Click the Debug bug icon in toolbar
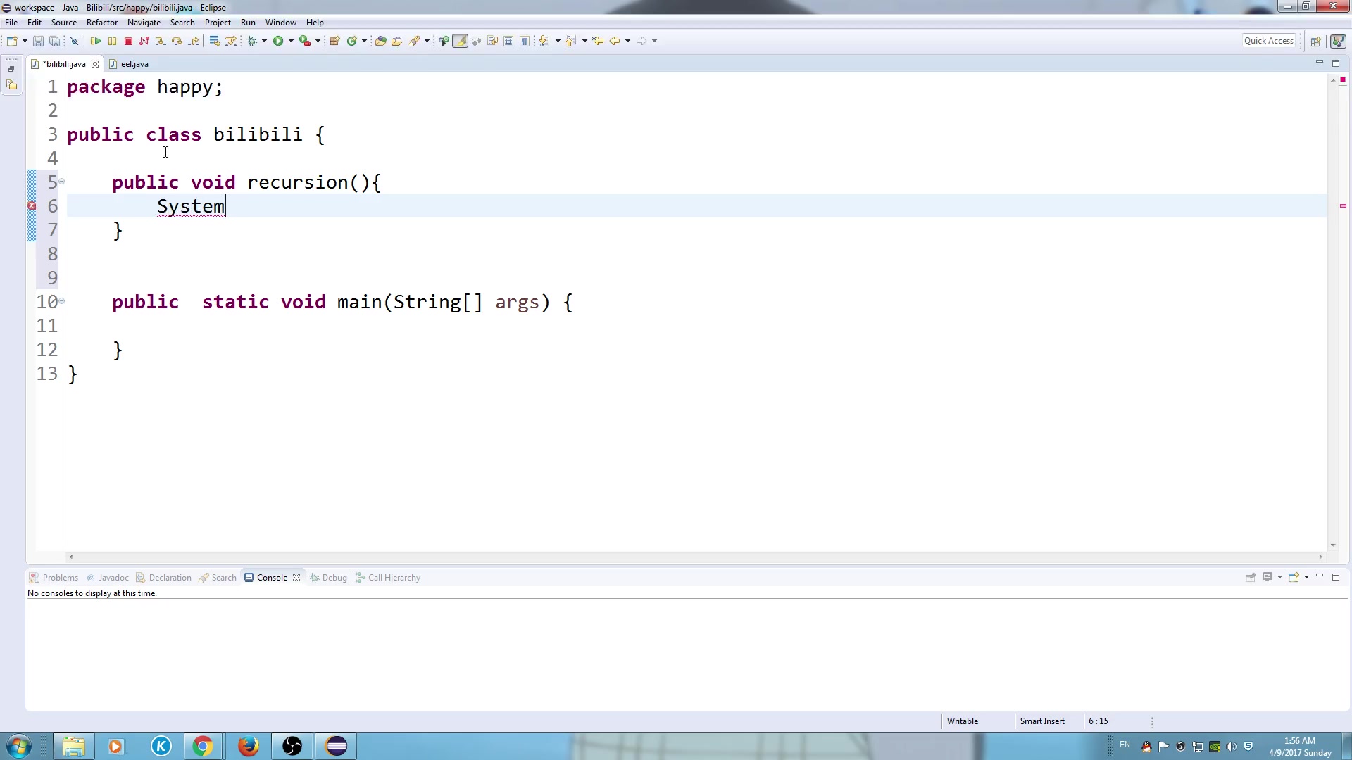This screenshot has width=1352, height=760. 251,42
